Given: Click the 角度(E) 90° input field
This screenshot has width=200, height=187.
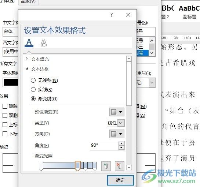Looking at the screenshot, I should pos(104,146).
